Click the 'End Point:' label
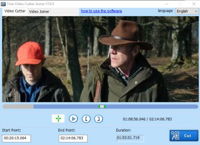Screen dimensions: 200x145 click(x=67, y=130)
